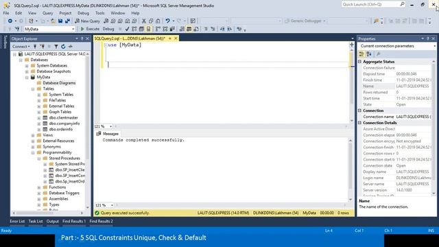
Task: Comment out the selected lines
Action: 206,29
